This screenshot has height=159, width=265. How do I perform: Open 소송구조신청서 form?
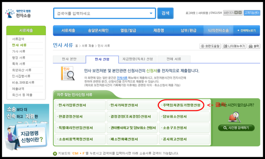[184, 128]
